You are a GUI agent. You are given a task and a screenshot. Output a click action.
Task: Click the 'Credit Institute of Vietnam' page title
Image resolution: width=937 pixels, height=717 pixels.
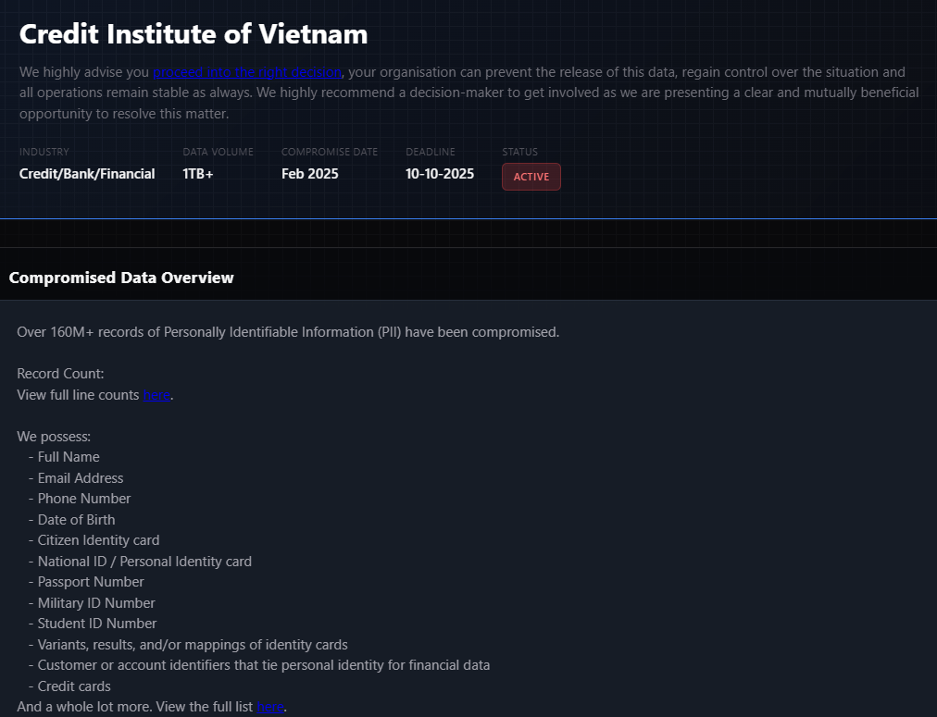(x=194, y=34)
